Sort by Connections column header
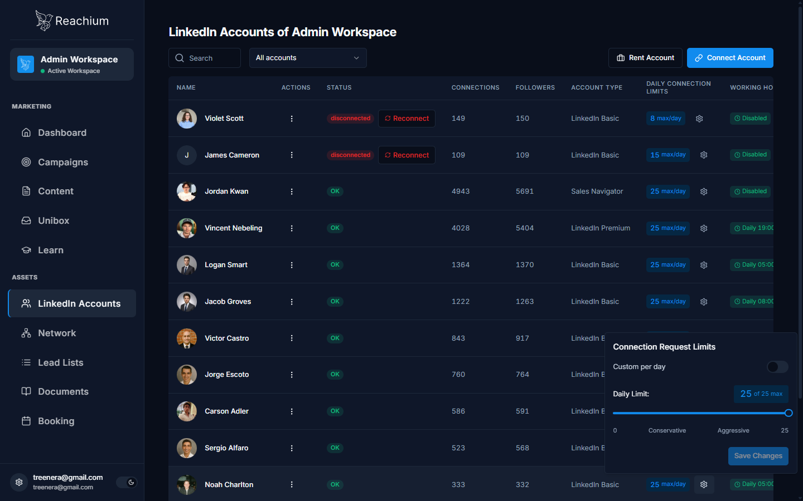Image resolution: width=803 pixels, height=501 pixels. tap(476, 88)
